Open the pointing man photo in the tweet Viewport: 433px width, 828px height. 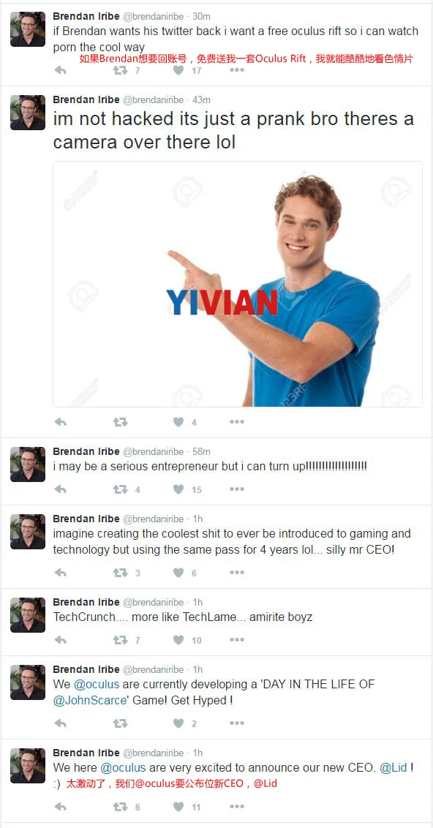coord(238,284)
